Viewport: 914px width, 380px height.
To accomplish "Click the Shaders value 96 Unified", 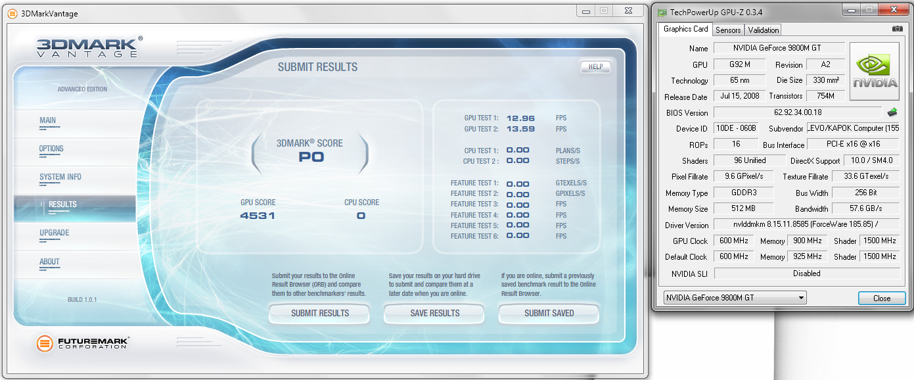I will 750,160.
